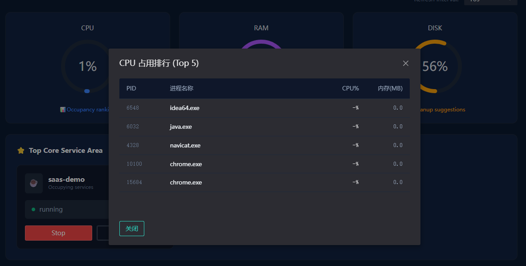Select the navicat.exe process name

point(185,146)
